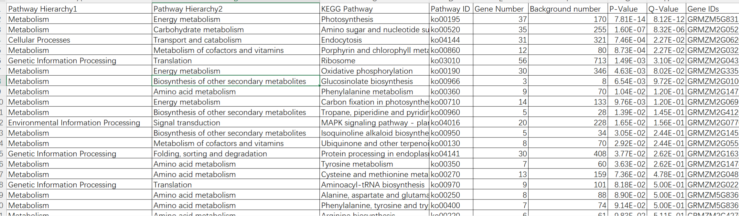
Task: Click the ko04141 pathway ID cell
Action: (451, 154)
